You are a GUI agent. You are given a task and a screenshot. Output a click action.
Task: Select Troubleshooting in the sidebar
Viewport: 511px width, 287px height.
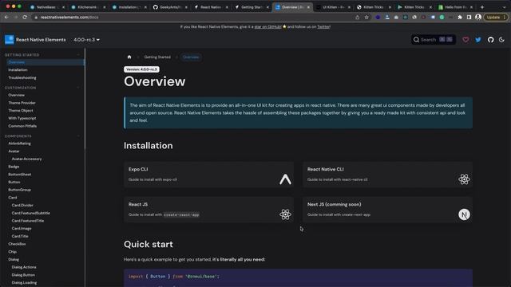(x=22, y=78)
